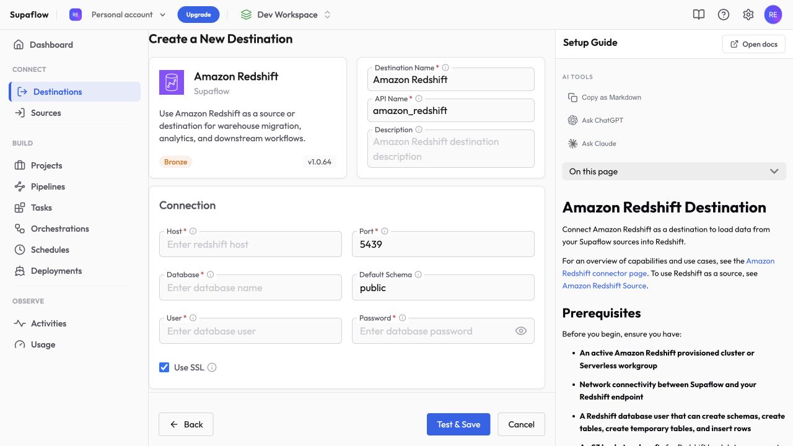Click the v1.0.64 version label
Image resolution: width=793 pixels, height=446 pixels.
(320, 162)
